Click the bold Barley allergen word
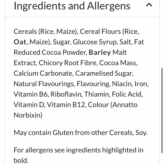This screenshot has height=164, width=164. [x=100, y=52]
